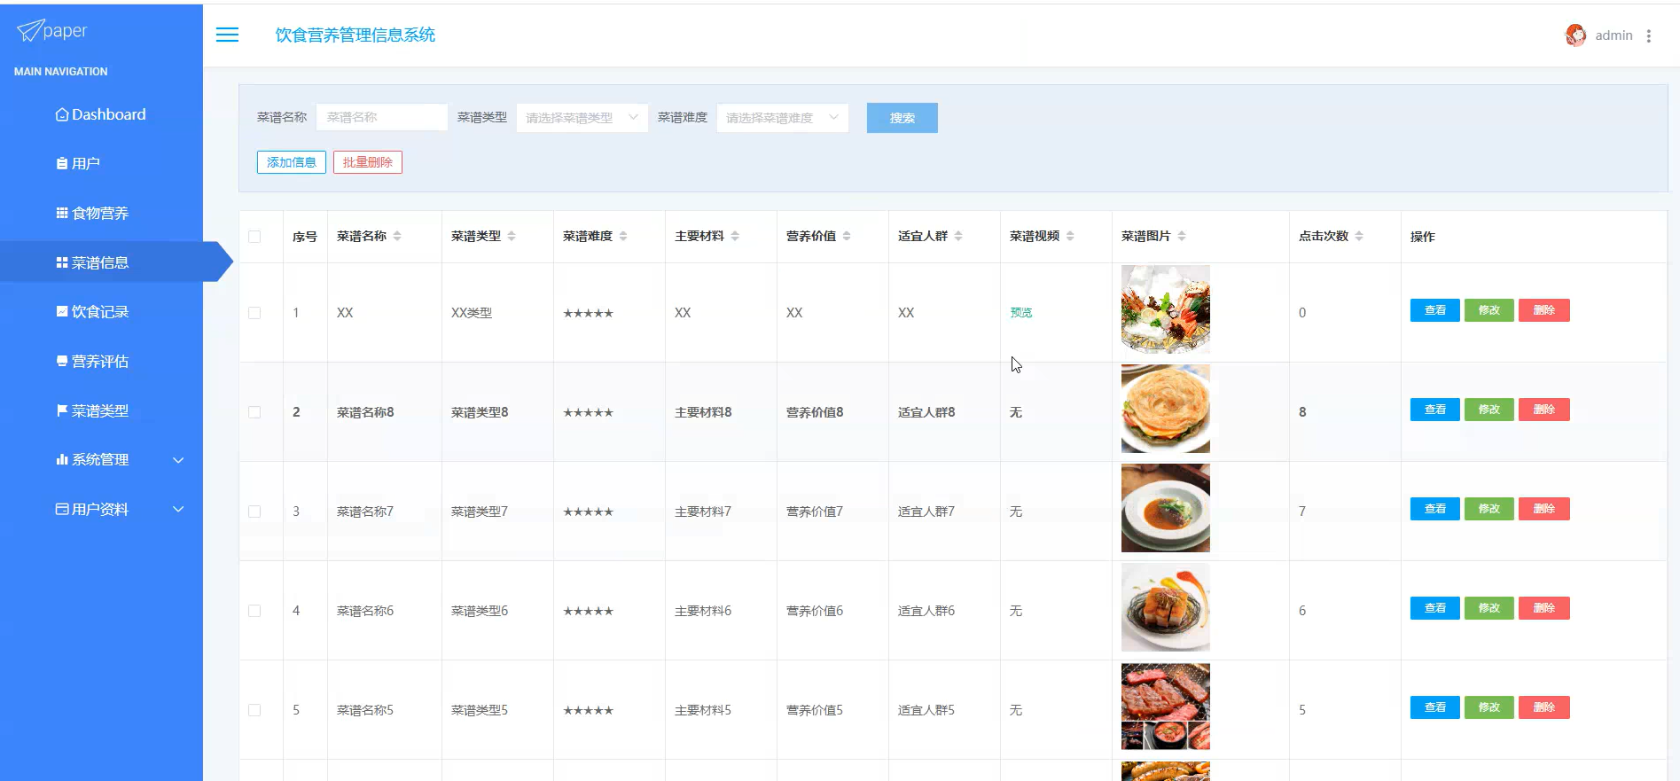Click 修改 for 菜谱名称6 row
The image size is (1680, 781).
[1489, 608]
